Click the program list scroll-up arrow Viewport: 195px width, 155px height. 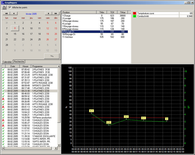59,66
